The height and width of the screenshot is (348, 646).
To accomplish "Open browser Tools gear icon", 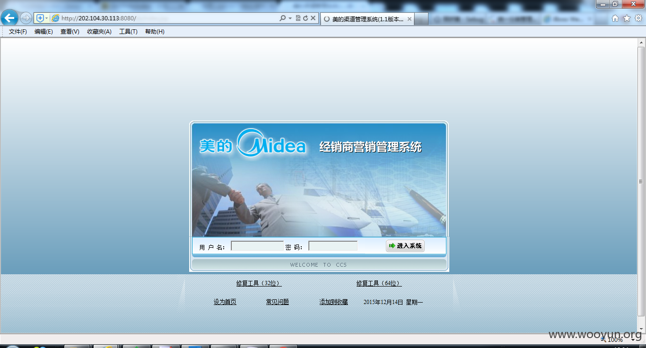I will tap(638, 18).
